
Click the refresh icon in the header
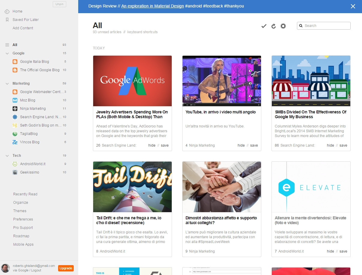(273, 26)
